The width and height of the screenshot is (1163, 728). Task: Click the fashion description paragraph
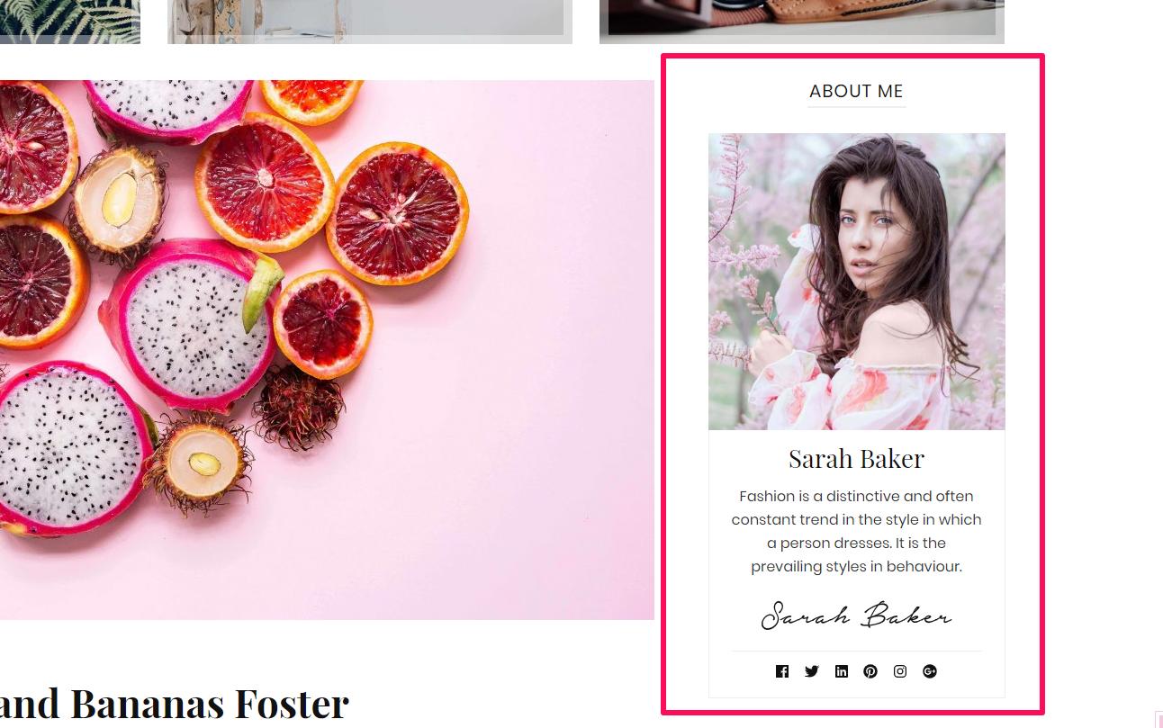coord(857,531)
